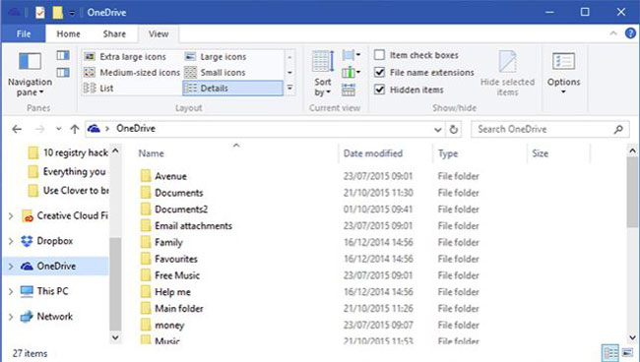Choose List layout

[98, 89]
